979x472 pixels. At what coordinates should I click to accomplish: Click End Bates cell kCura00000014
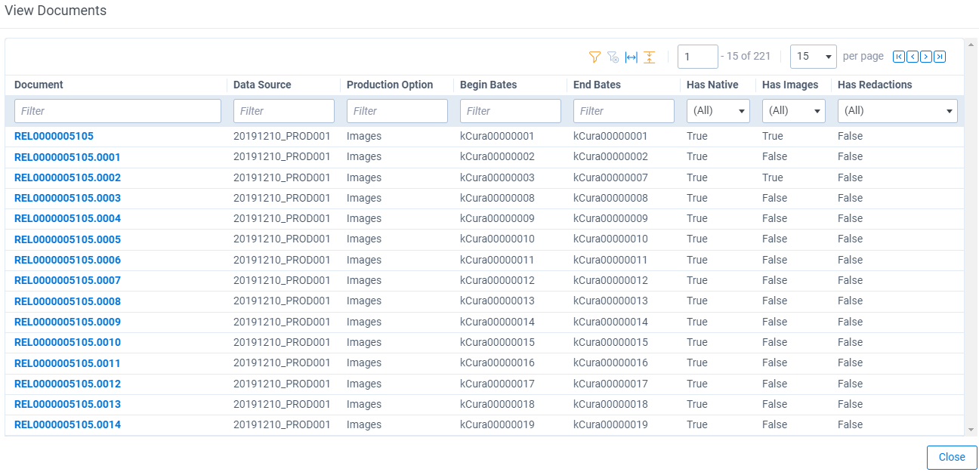(610, 322)
